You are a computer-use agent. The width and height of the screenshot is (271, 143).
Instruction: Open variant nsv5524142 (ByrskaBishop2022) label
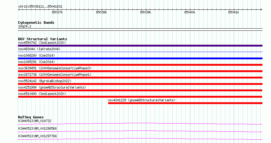pos(45,81)
